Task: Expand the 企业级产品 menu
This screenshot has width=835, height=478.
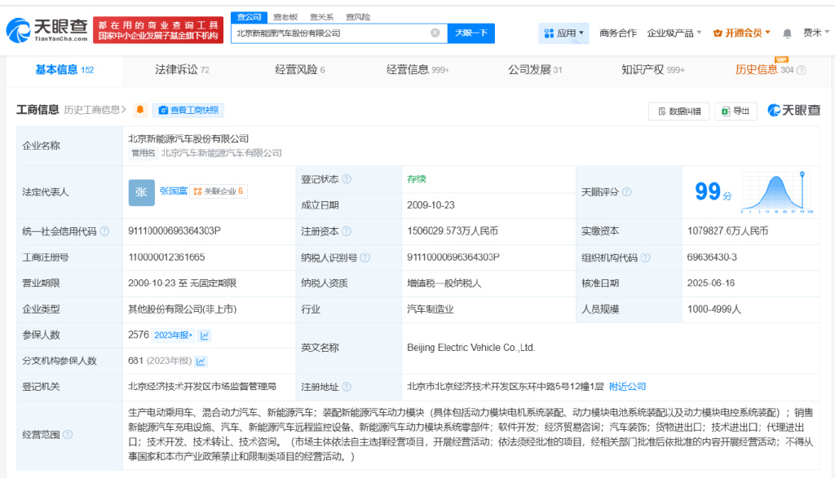Action: (x=674, y=33)
